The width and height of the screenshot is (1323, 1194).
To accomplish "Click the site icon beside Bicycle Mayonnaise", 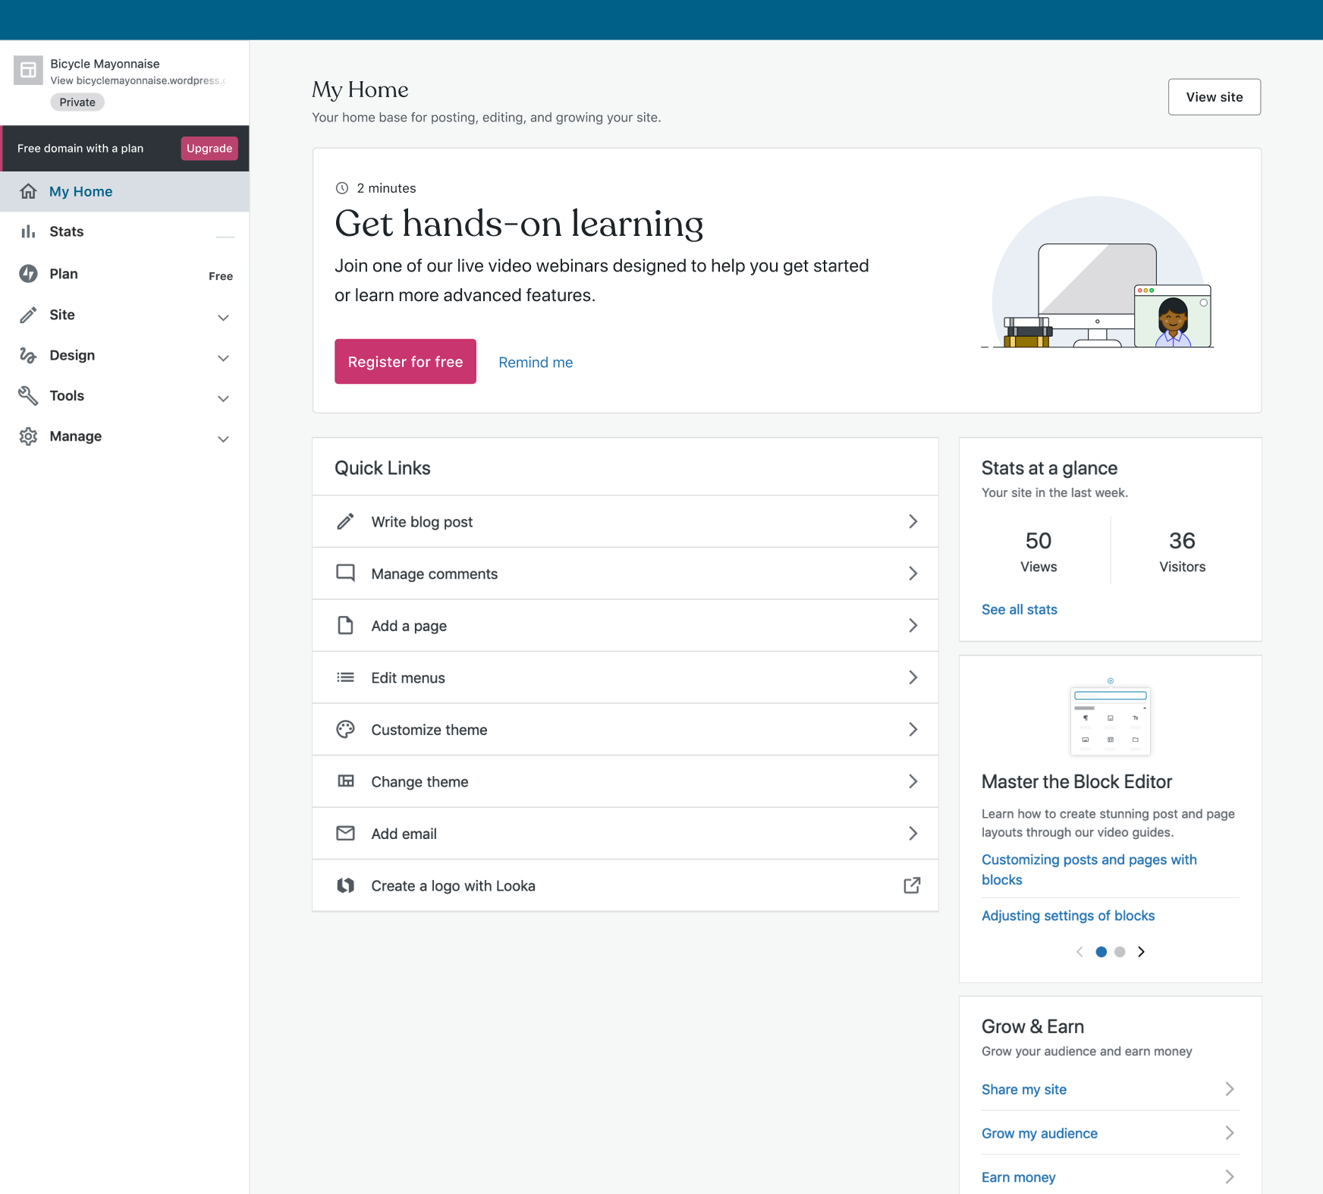I will (x=28, y=71).
